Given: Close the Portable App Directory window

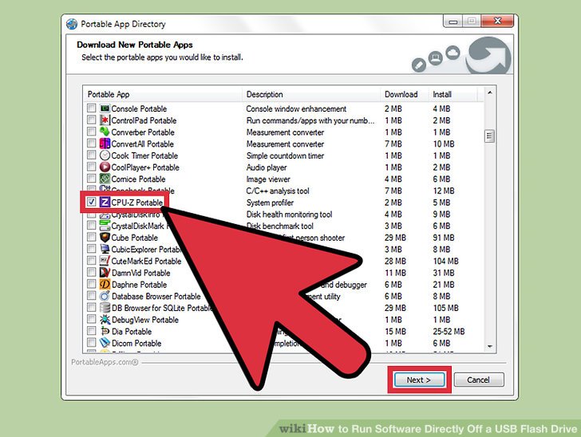Looking at the screenshot, I should point(497,21).
